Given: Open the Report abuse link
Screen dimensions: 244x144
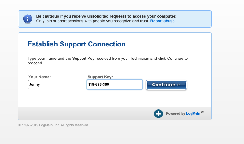Looking at the screenshot, I should [x=162, y=21].
